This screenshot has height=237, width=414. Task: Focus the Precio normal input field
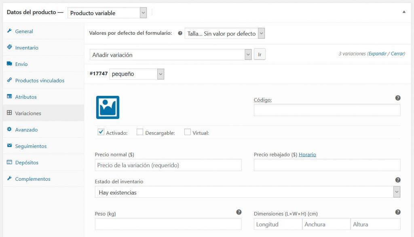pos(168,165)
